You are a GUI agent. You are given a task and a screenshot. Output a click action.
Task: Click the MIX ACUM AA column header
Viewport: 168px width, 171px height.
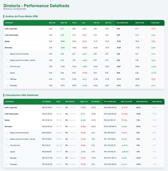[x=157, y=102]
